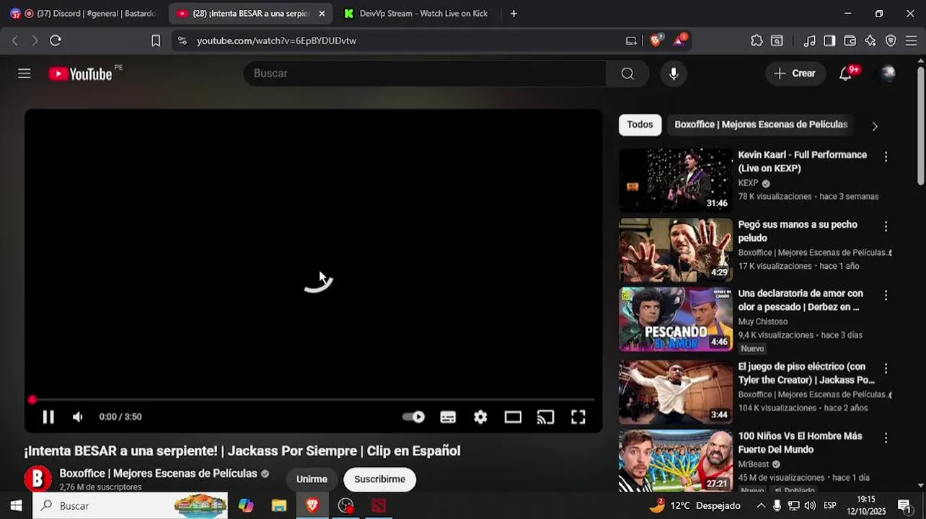Open options for El juego de piso eléctrico
Viewport: 926px width, 519px height.
[x=886, y=368]
